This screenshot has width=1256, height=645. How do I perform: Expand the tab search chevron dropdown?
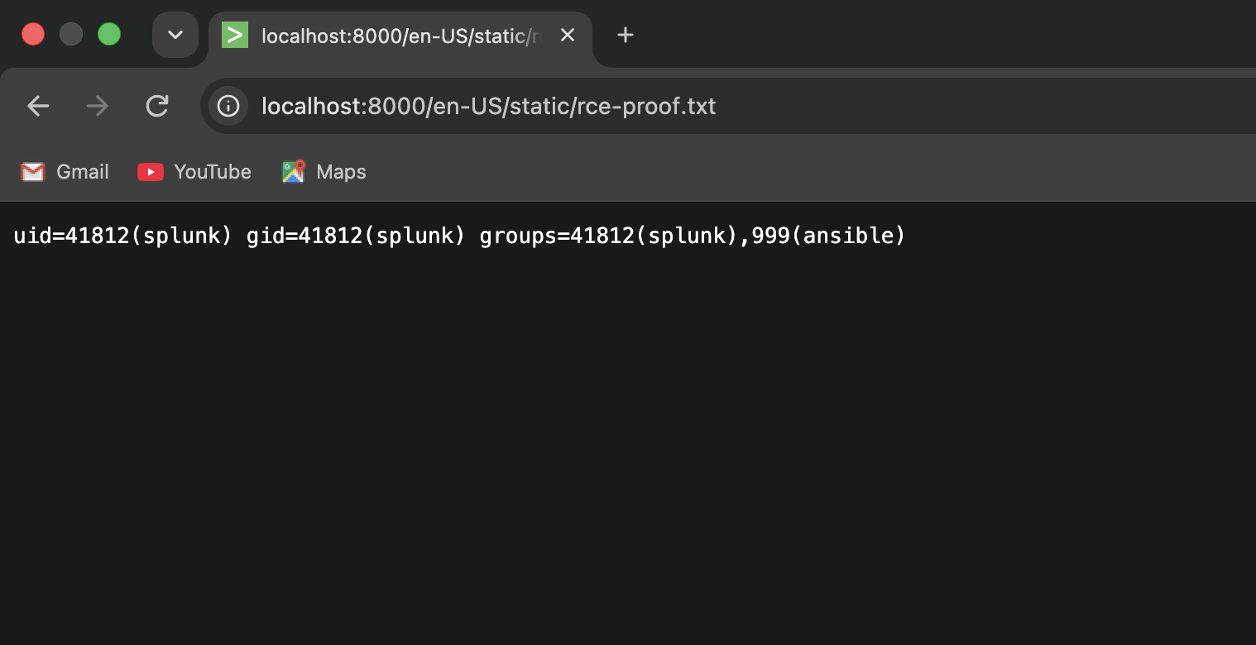point(175,35)
